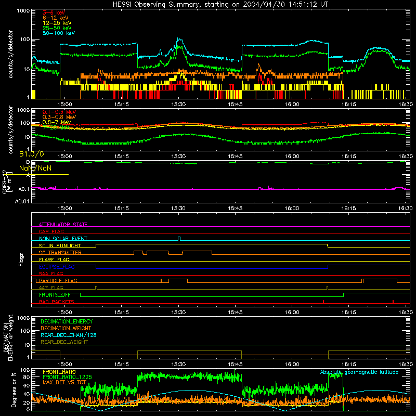Viewport: 416px width, 416px height.
Task: Click the REAR_DEC_CHAN/128 legend label
Action: tap(69, 335)
